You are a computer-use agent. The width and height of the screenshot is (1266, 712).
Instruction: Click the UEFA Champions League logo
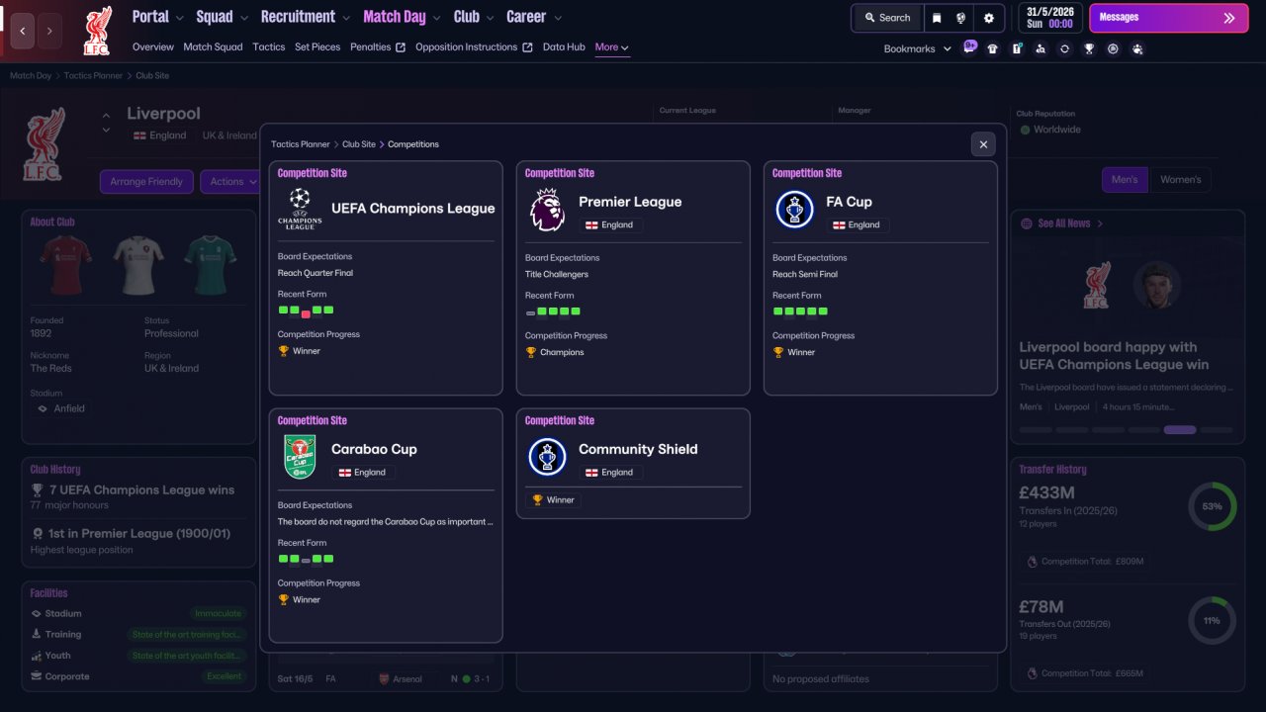[x=300, y=209]
